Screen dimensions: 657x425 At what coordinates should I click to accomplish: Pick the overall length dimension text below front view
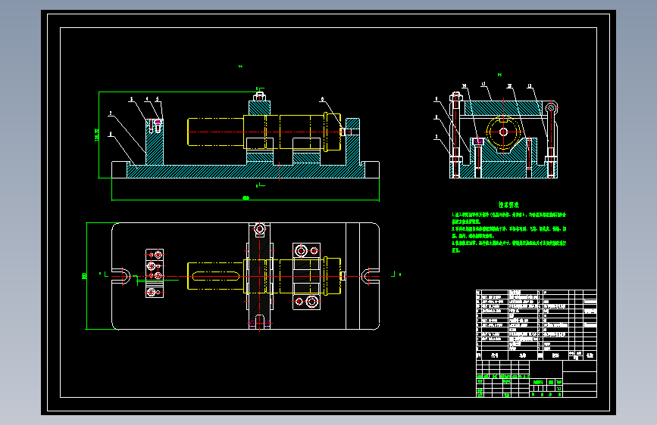[246, 198]
